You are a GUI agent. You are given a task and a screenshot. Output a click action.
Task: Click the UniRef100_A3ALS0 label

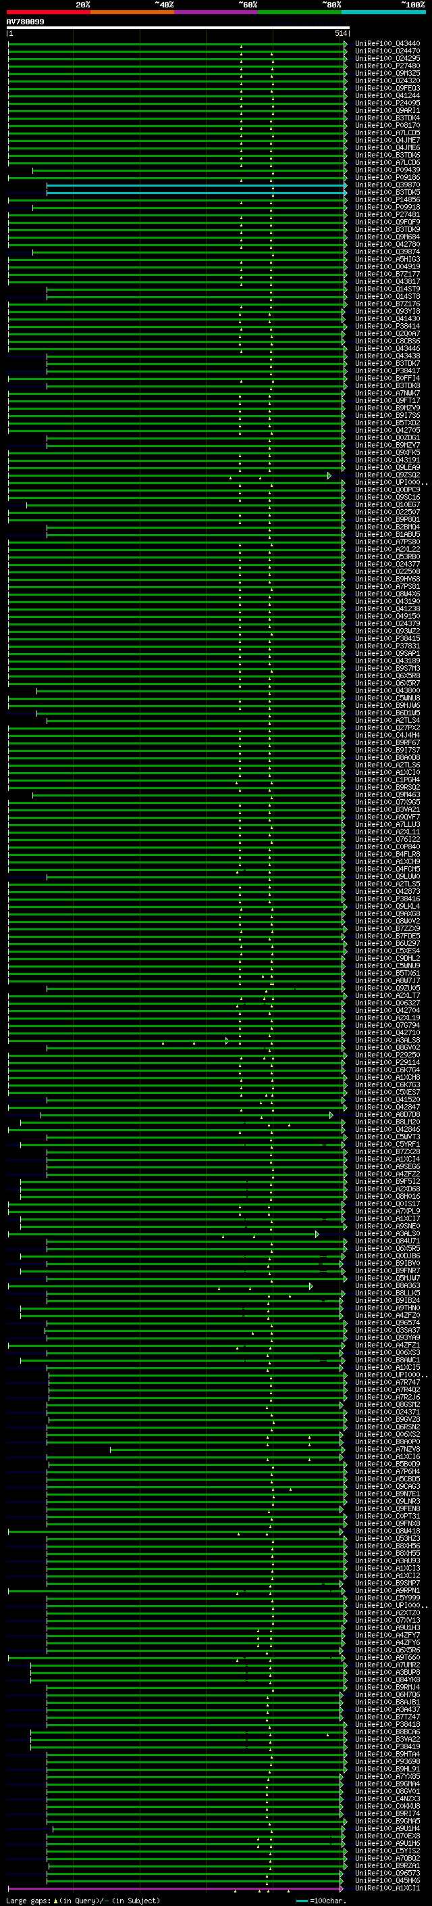(387, 1234)
